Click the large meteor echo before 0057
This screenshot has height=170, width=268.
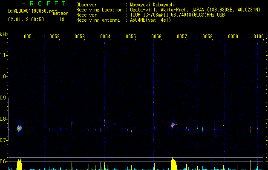[x=174, y=125]
